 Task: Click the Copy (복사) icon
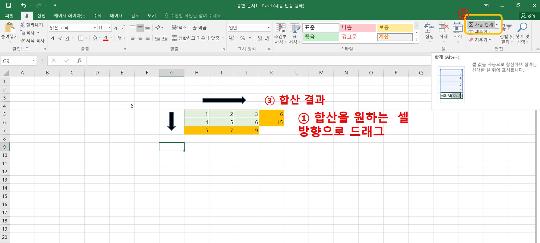pos(22,33)
